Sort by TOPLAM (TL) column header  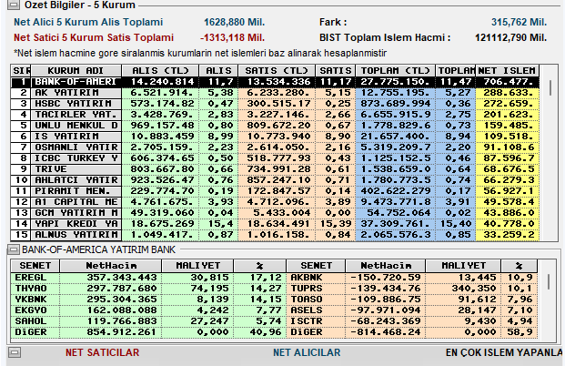[395, 70]
